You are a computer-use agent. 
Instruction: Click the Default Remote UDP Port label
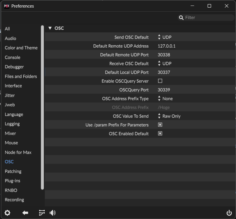(x=124, y=55)
